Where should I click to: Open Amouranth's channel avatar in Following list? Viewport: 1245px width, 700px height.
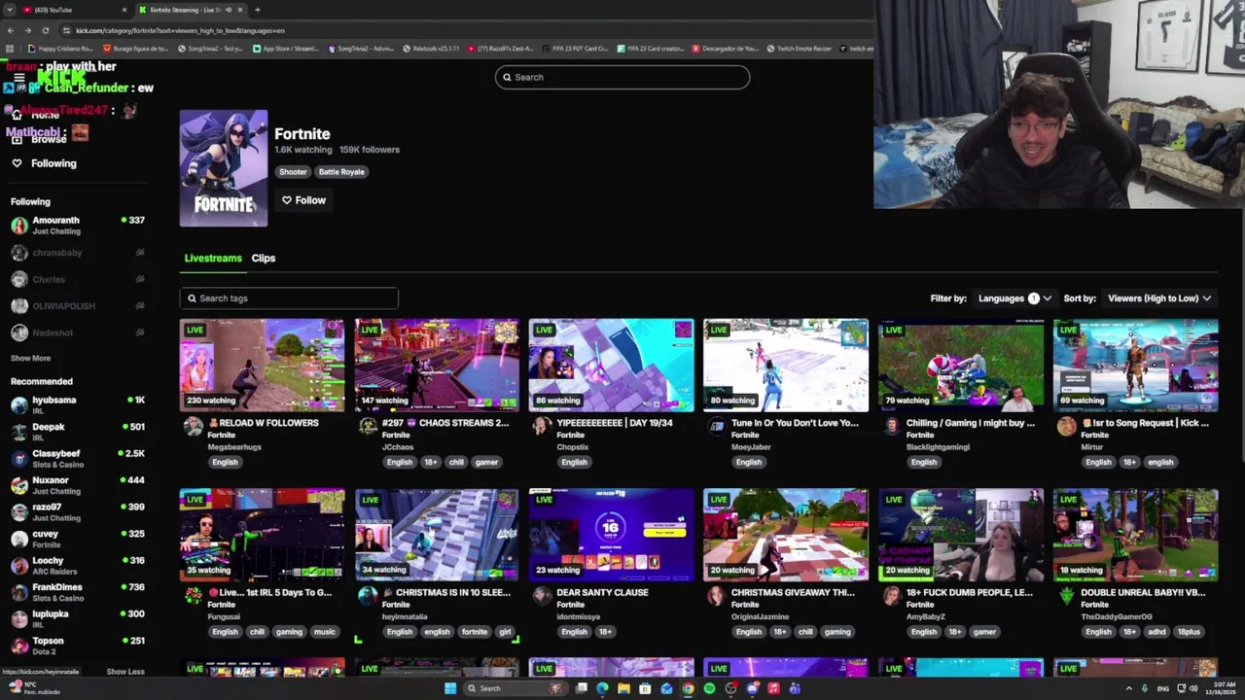[x=19, y=226]
